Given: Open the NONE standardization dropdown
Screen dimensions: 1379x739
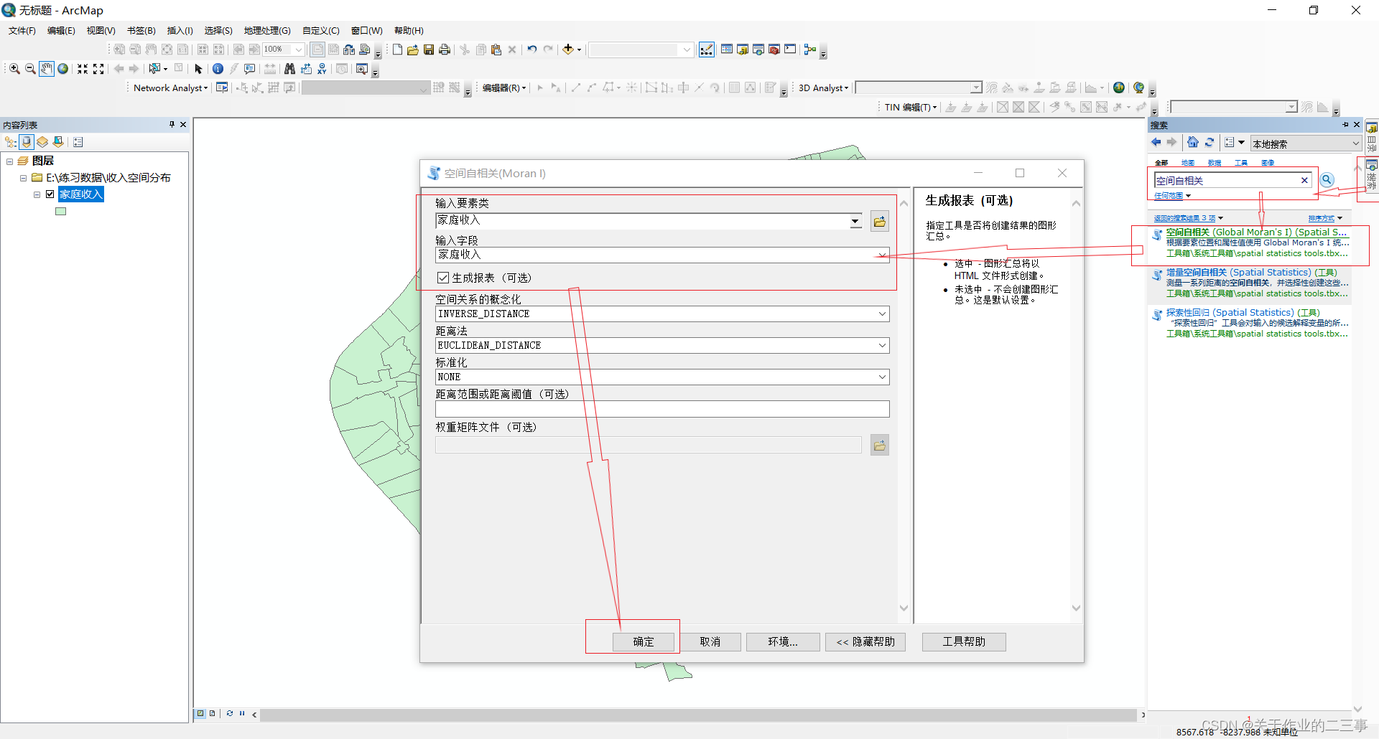Looking at the screenshot, I should tap(882, 377).
